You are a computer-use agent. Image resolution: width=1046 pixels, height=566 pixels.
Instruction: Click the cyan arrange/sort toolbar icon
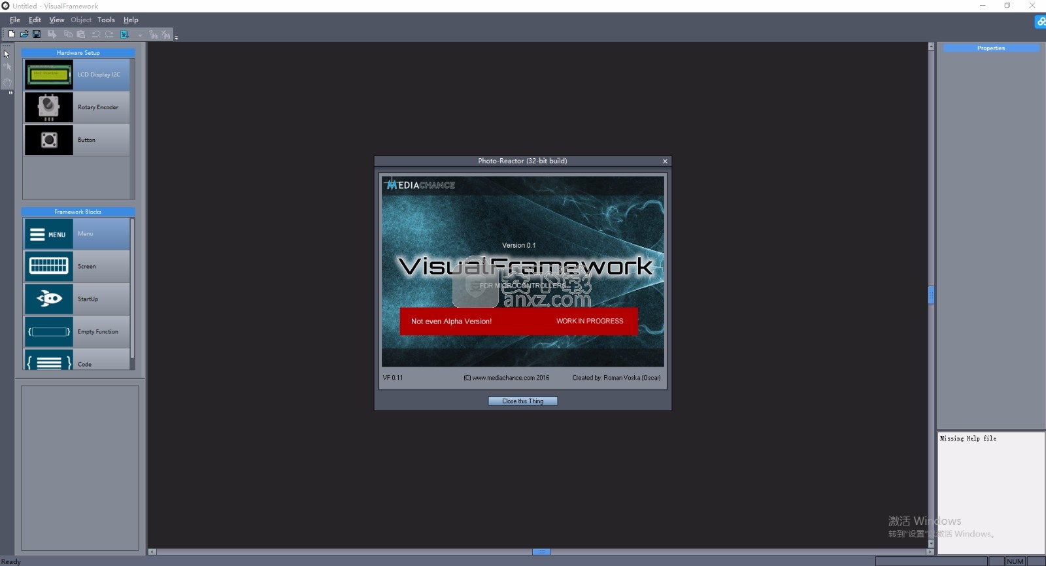click(x=124, y=34)
